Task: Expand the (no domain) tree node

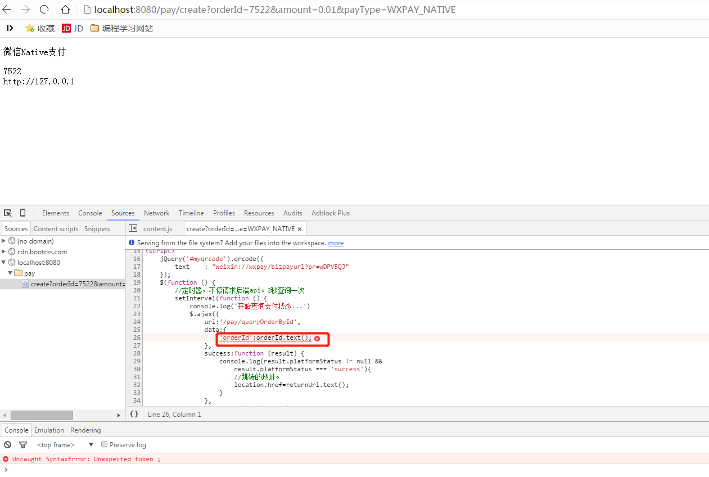Action: click(4, 241)
